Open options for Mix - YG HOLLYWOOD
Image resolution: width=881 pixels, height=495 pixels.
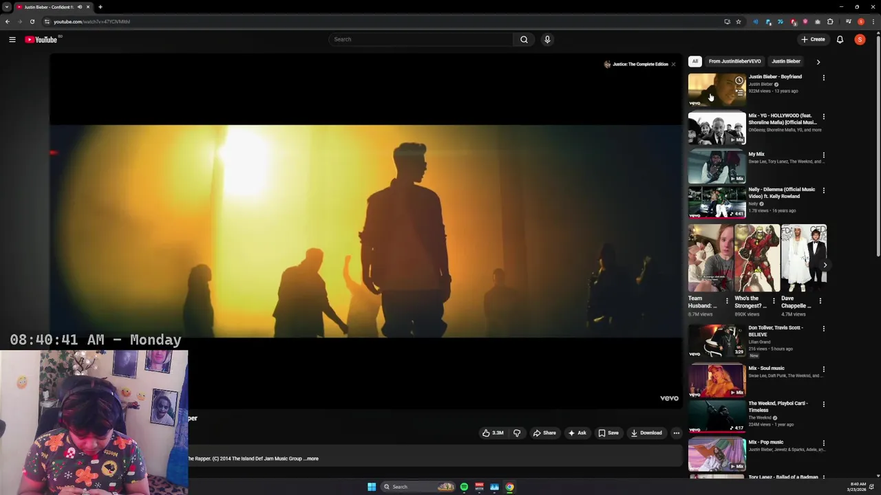point(823,117)
